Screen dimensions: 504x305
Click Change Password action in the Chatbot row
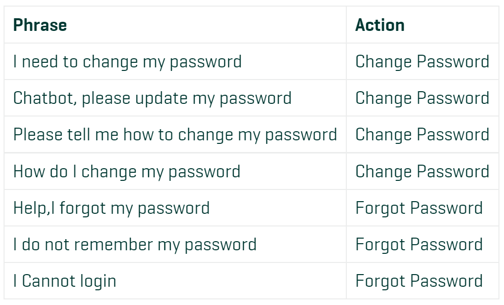[422, 98]
